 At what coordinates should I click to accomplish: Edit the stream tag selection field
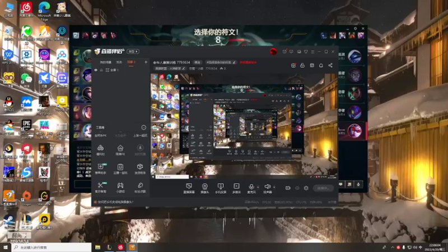click(221, 62)
